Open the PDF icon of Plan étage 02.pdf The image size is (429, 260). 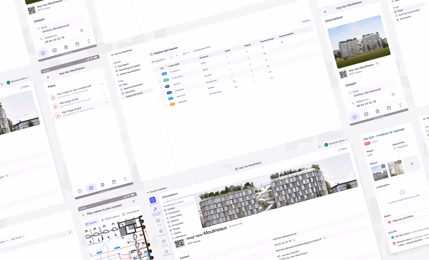click(x=58, y=116)
